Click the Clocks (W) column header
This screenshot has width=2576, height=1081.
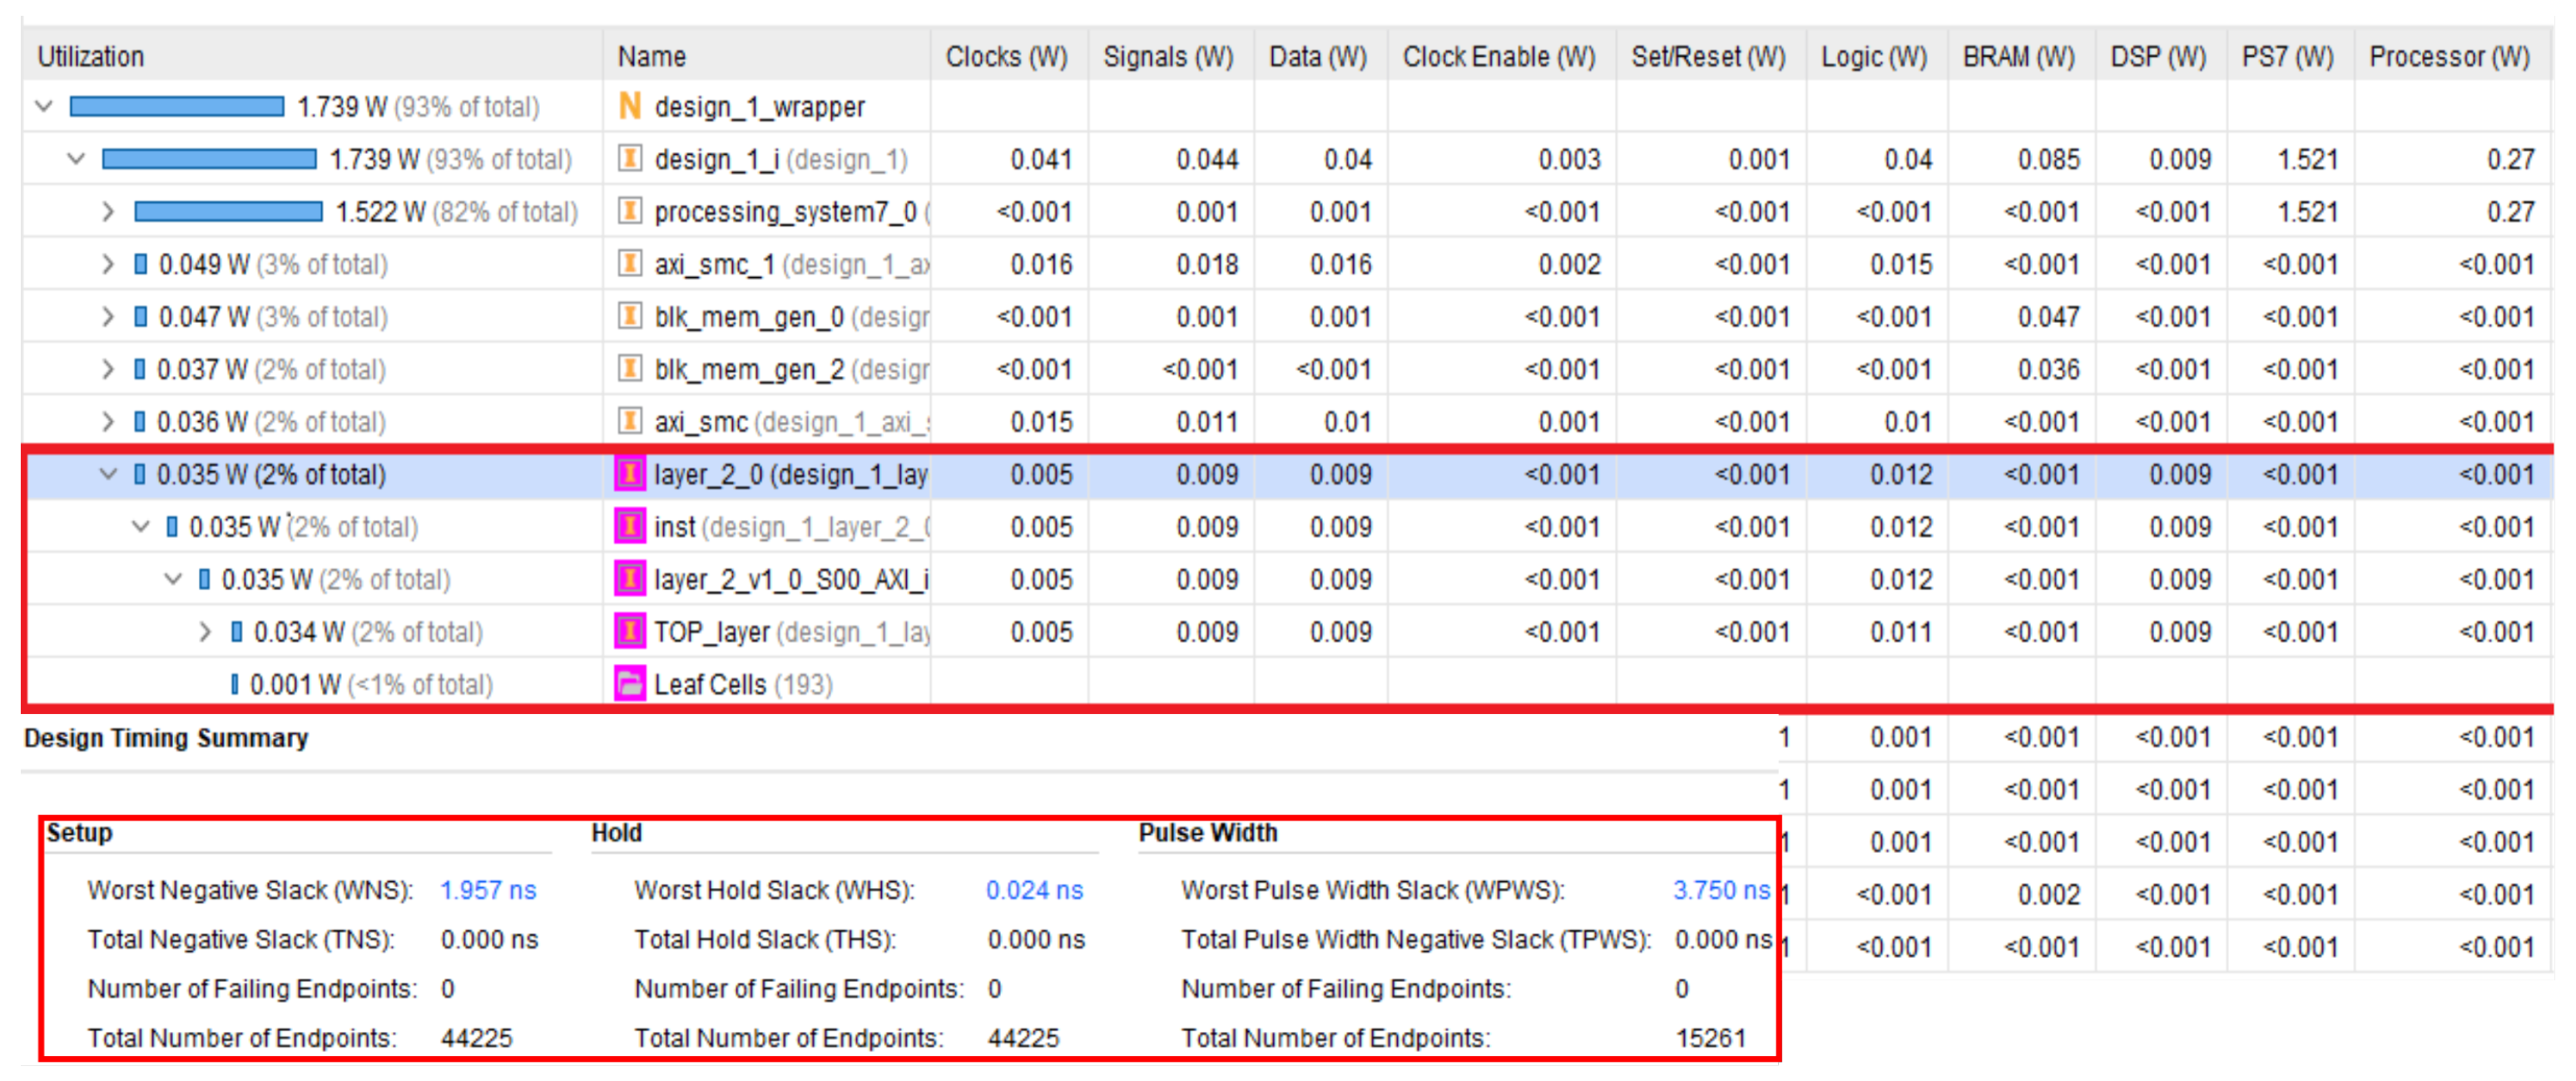[1006, 57]
